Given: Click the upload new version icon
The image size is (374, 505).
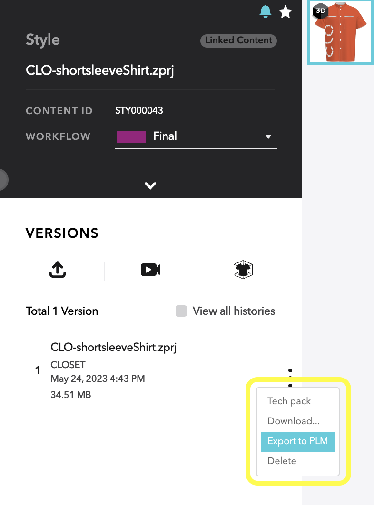Looking at the screenshot, I should point(58,270).
